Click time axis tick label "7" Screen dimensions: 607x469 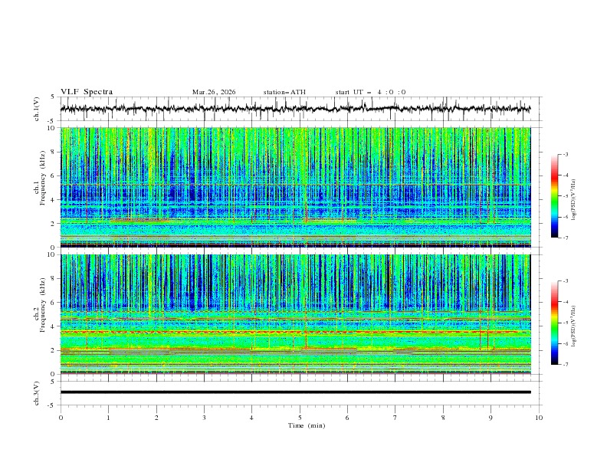pos(395,418)
